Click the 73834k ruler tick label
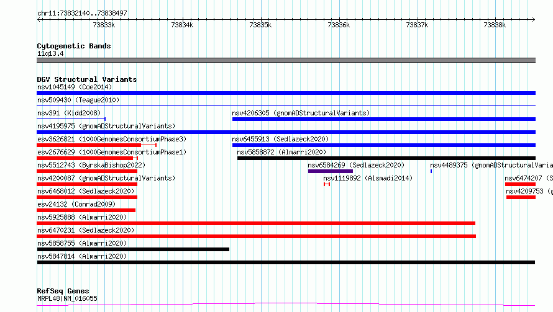 click(x=182, y=25)
